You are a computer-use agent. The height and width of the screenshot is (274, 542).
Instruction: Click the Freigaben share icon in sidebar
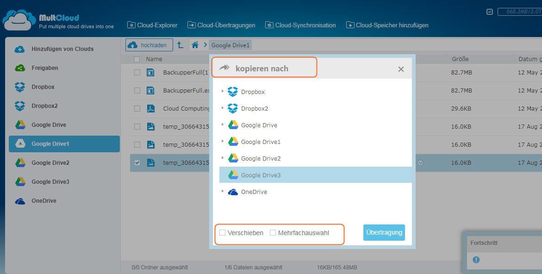tap(19, 68)
